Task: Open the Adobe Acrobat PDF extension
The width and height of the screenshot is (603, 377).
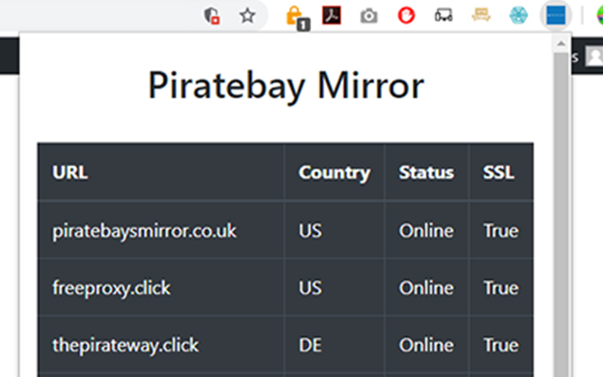Action: coord(332,15)
